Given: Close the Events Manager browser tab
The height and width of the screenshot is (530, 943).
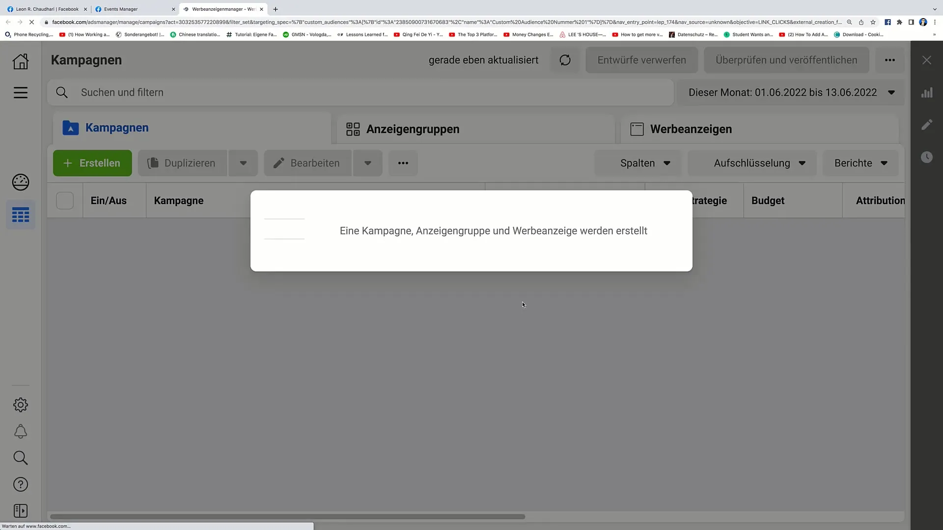Looking at the screenshot, I should point(173,9).
